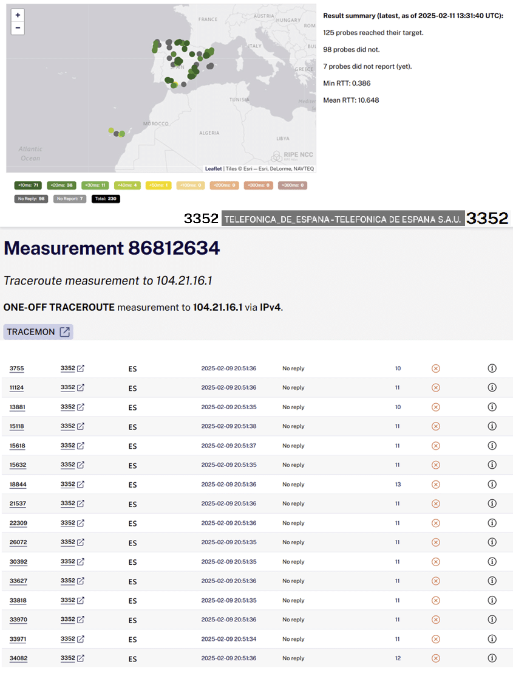Click timestamp 2025-02-09 20:51:34 of probe 33971

[x=228, y=639]
